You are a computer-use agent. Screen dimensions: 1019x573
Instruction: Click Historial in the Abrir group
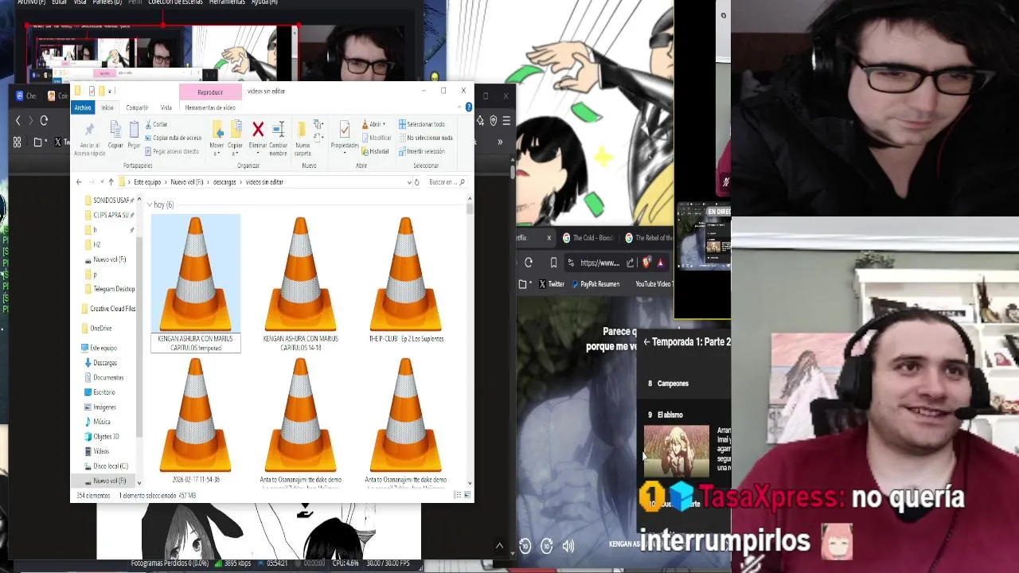376,151
